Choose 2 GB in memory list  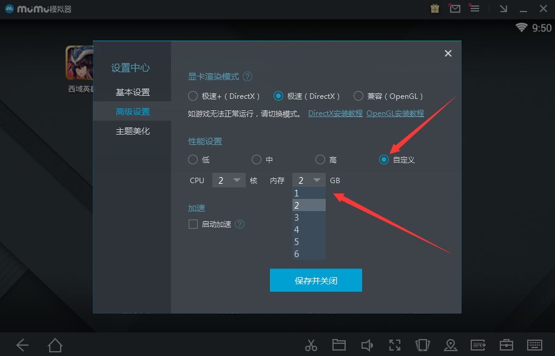pyautogui.click(x=309, y=205)
